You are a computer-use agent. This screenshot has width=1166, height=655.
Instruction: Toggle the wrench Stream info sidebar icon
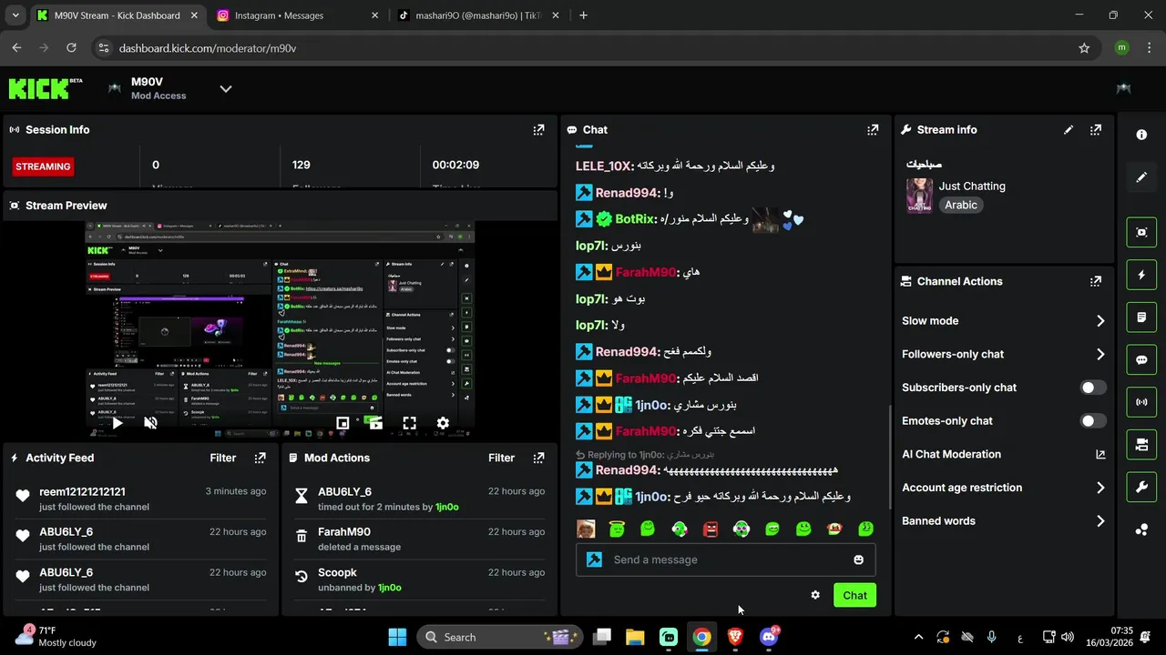coord(1141,487)
